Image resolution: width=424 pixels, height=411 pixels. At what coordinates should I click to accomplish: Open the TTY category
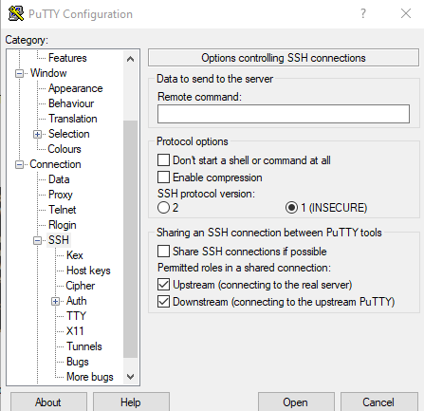point(76,316)
